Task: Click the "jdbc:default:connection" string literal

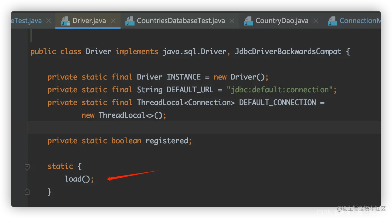Action: point(280,90)
